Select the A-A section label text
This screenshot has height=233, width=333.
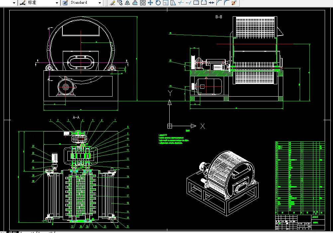(x=76, y=117)
